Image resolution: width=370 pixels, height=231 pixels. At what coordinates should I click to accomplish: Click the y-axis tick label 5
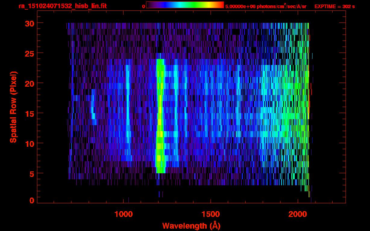pyautogui.click(x=31, y=174)
